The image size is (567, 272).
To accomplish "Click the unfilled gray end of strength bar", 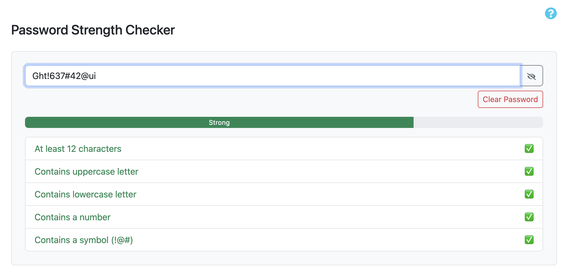I will click(478, 123).
